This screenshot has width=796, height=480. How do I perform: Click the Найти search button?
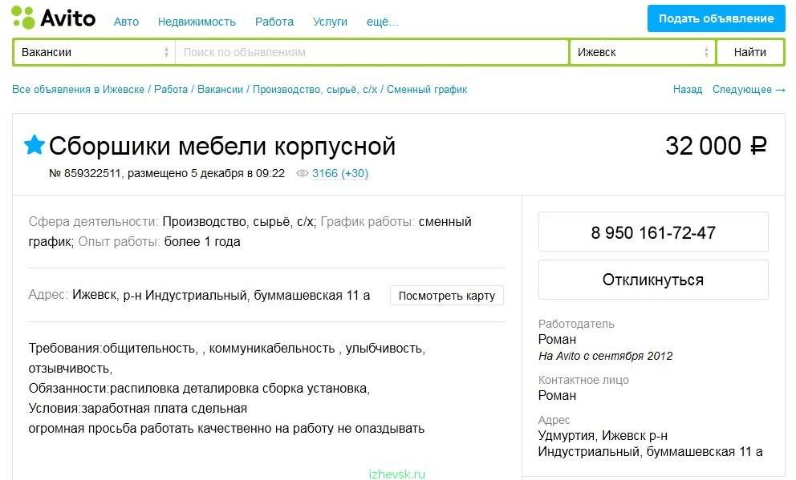point(749,52)
